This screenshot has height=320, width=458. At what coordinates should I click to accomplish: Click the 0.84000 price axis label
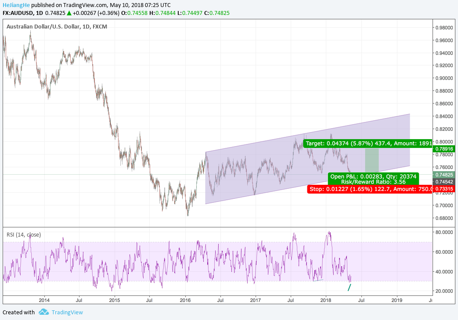coord(444,116)
